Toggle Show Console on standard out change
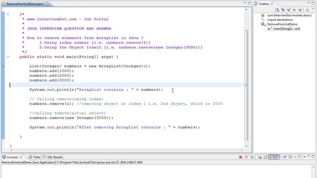This screenshot has width=317, height=178. [x=271, y=157]
